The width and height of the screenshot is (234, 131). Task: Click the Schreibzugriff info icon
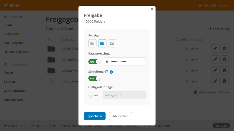pyautogui.click(x=111, y=72)
